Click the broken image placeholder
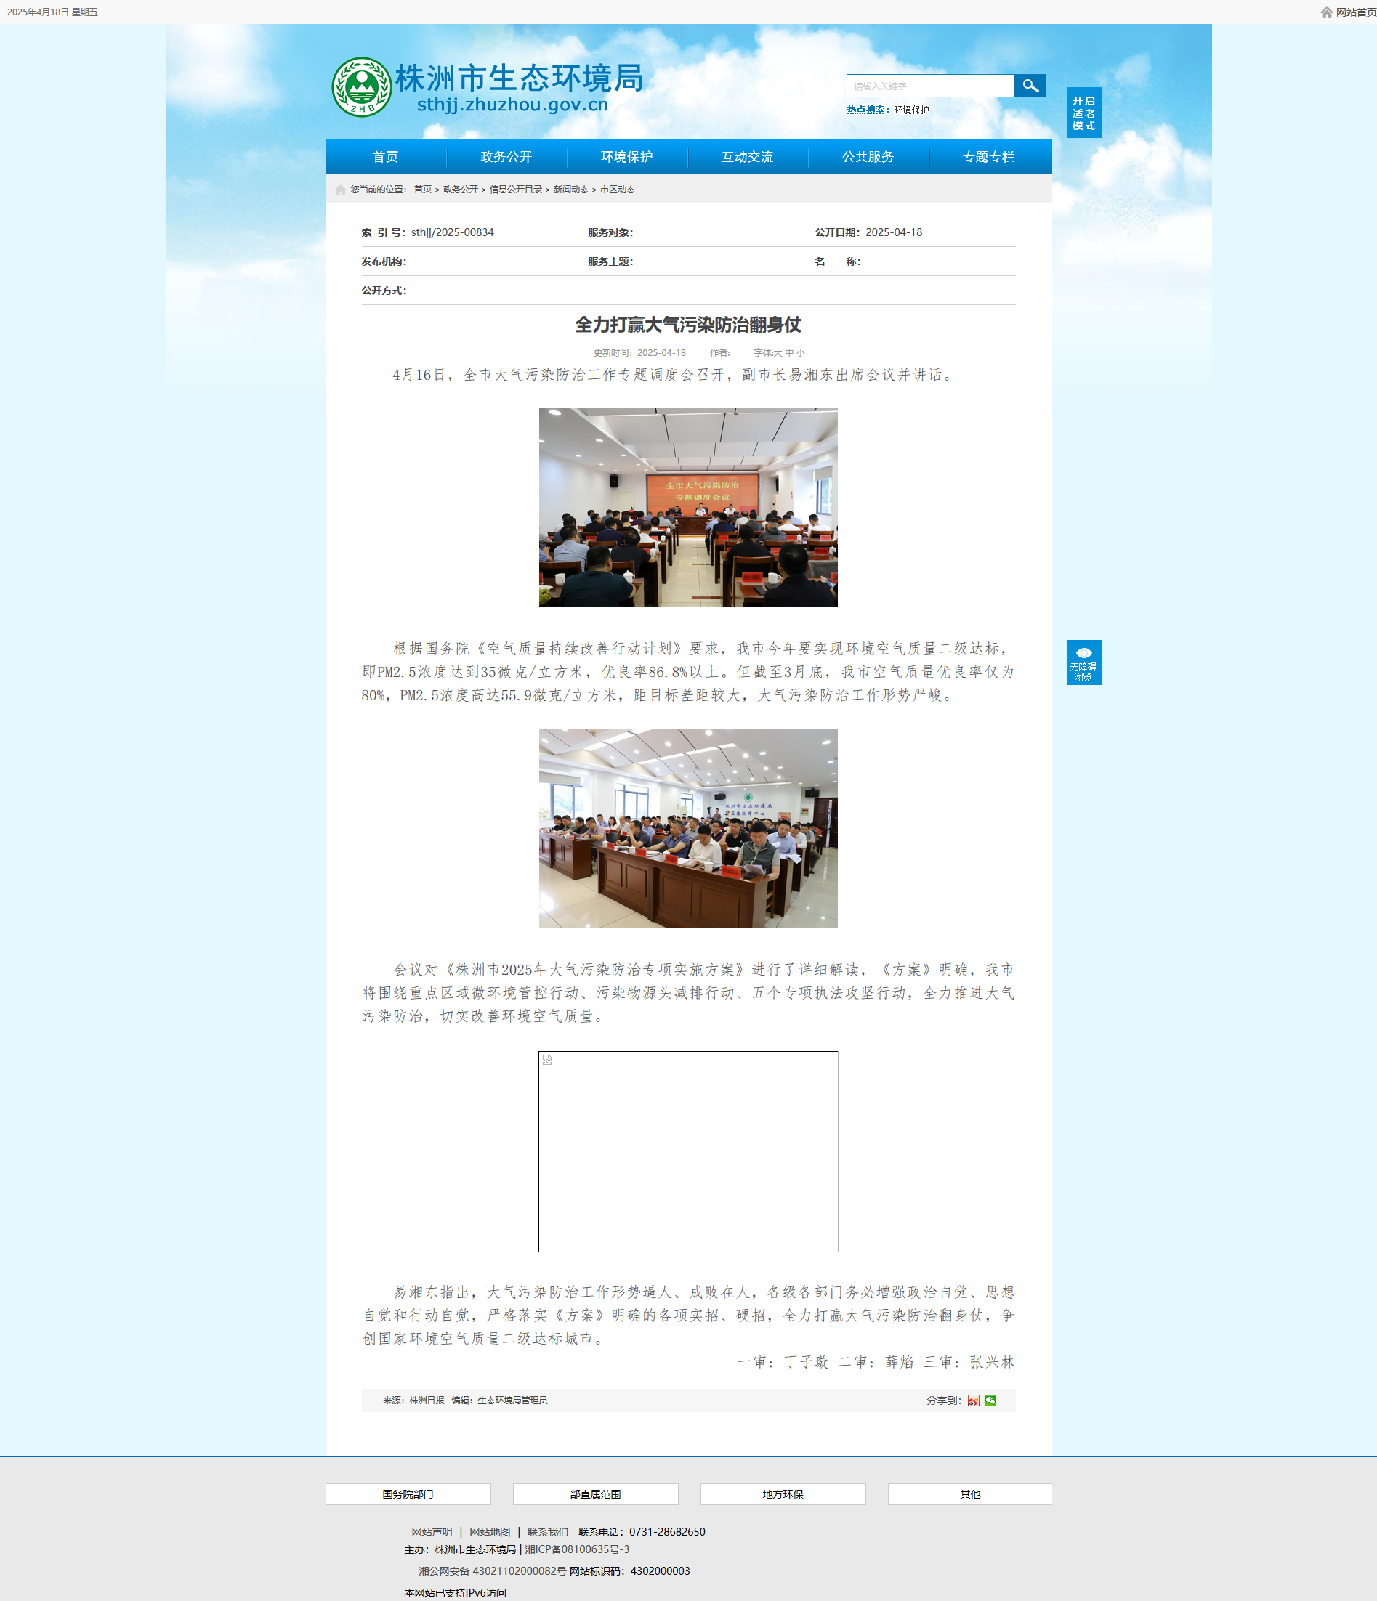The height and width of the screenshot is (1601, 1377). 687,1151
